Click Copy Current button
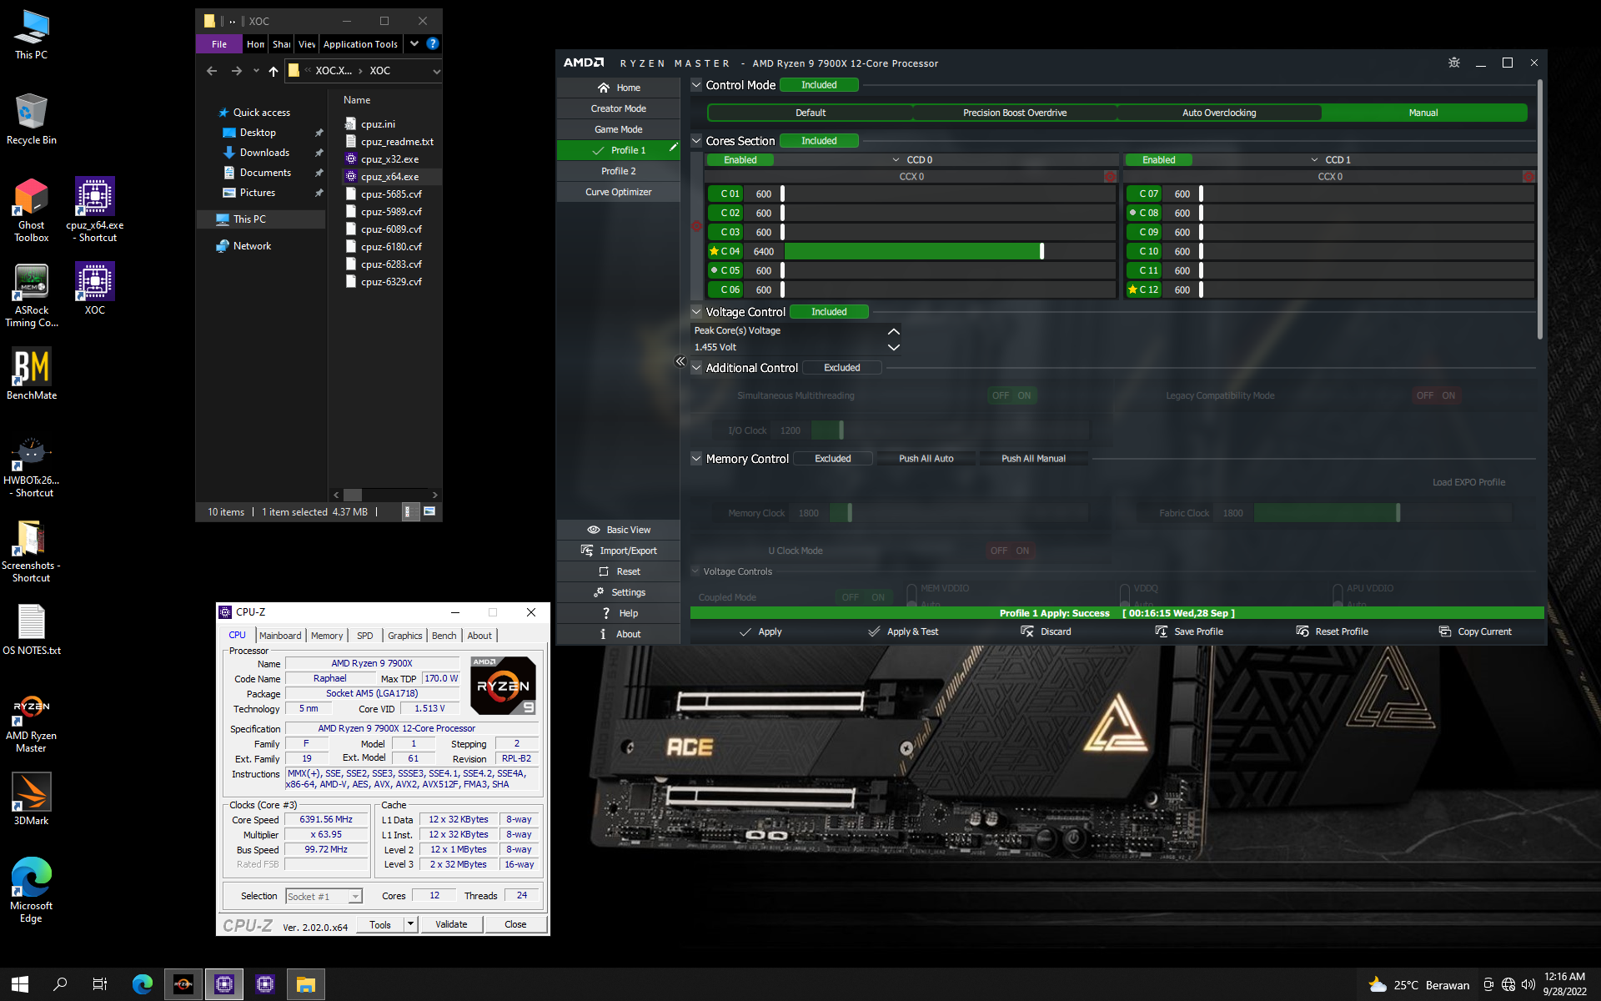This screenshot has width=1601, height=1001. tap(1475, 632)
